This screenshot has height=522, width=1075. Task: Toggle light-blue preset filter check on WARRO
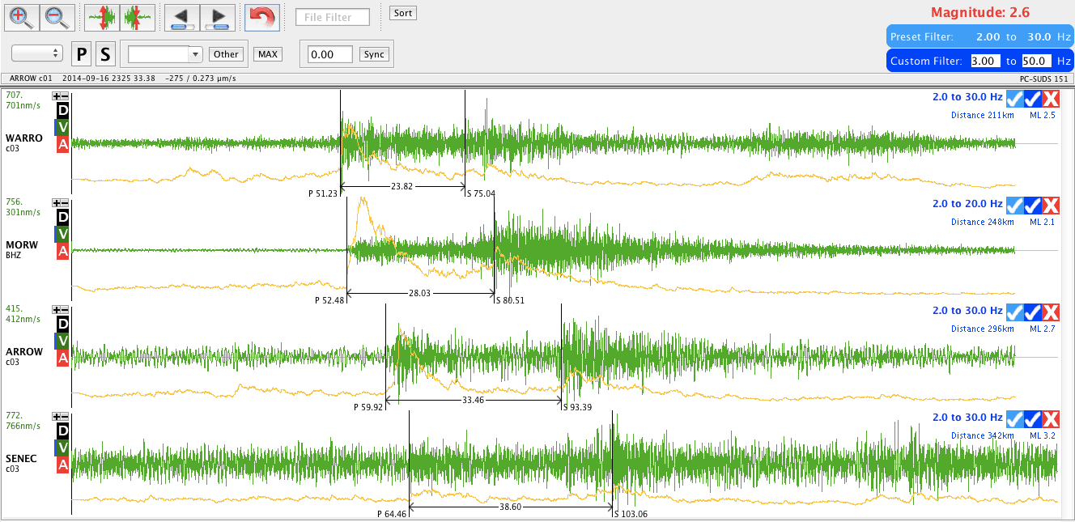coord(1015,99)
